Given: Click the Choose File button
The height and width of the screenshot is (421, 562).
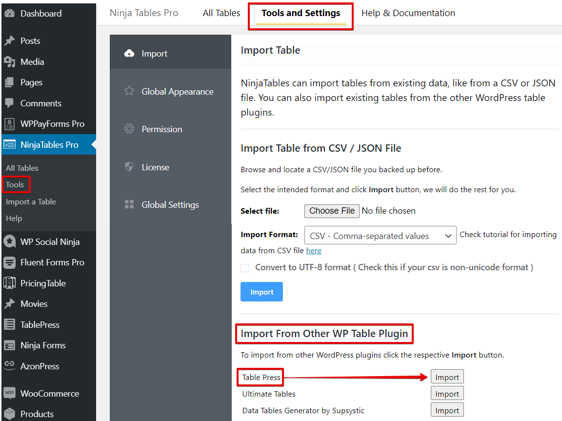Looking at the screenshot, I should click(x=332, y=211).
